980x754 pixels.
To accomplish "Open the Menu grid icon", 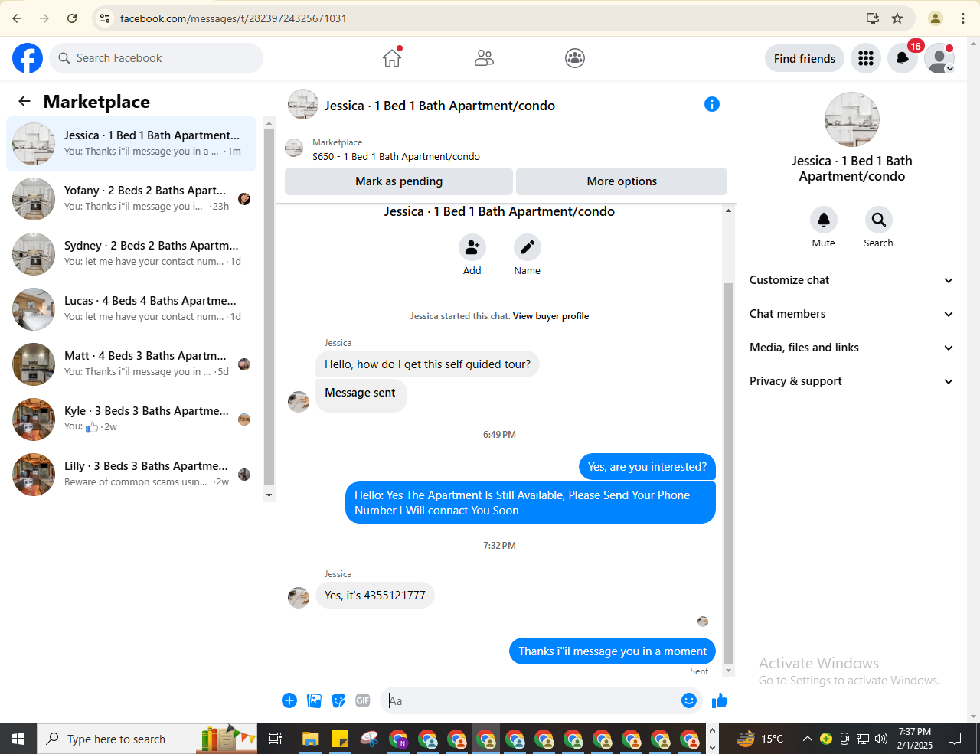I will click(x=866, y=58).
